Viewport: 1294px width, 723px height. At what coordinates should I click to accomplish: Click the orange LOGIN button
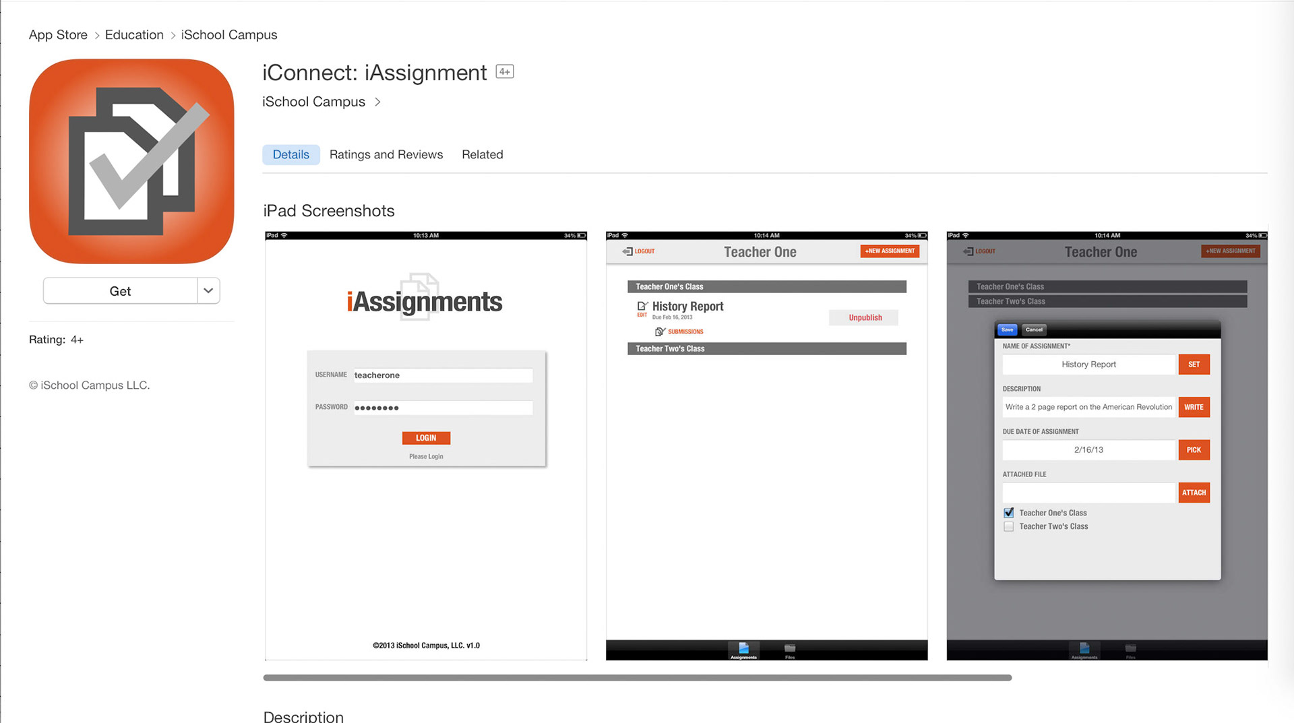click(426, 438)
